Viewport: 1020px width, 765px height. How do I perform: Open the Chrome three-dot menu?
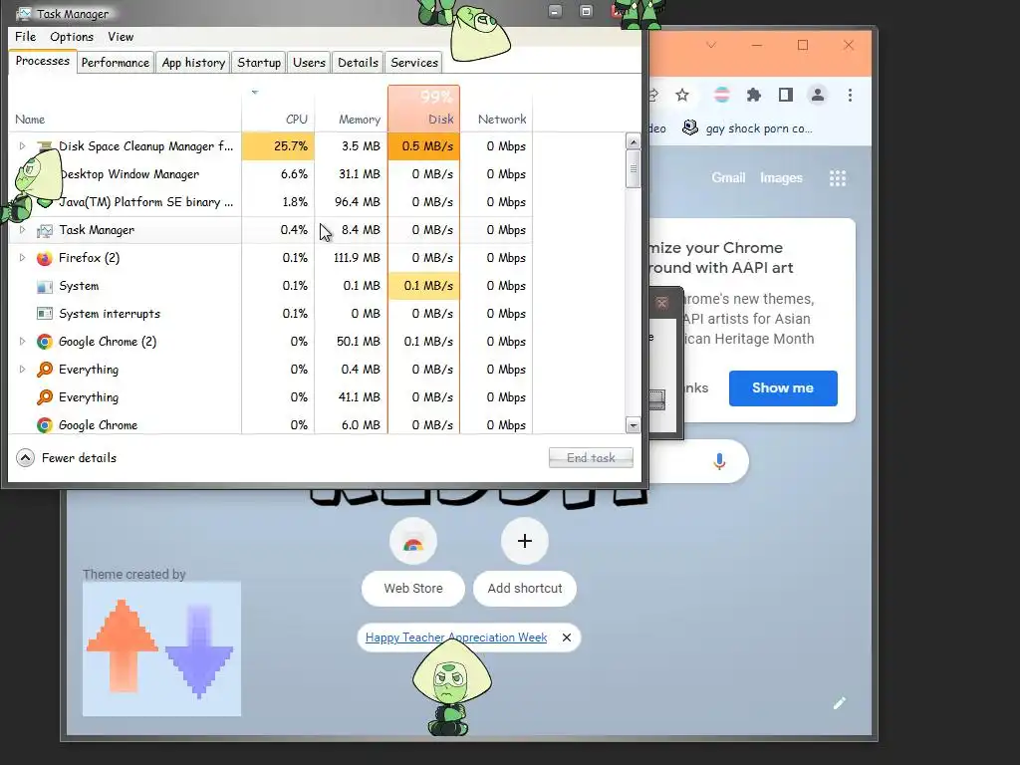coord(850,95)
